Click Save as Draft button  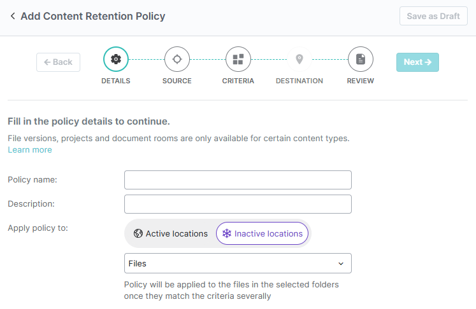click(433, 16)
